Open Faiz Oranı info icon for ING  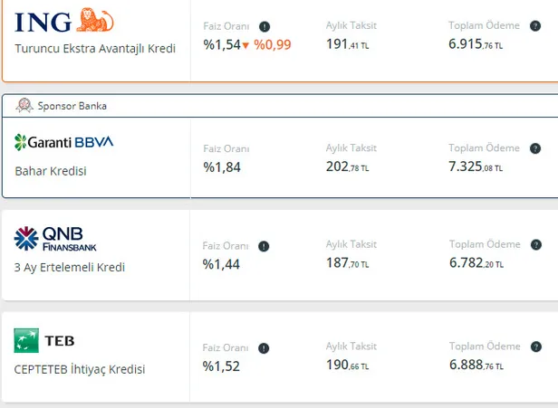point(265,27)
